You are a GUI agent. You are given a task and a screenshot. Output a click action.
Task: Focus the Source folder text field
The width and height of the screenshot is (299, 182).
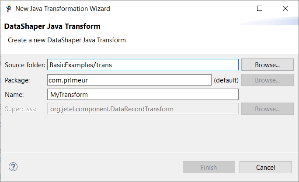(143, 65)
